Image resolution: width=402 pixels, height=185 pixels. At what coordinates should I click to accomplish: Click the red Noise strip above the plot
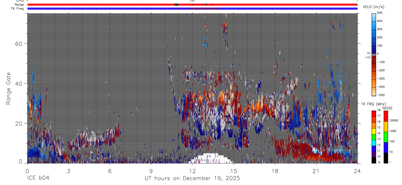coord(192,5)
